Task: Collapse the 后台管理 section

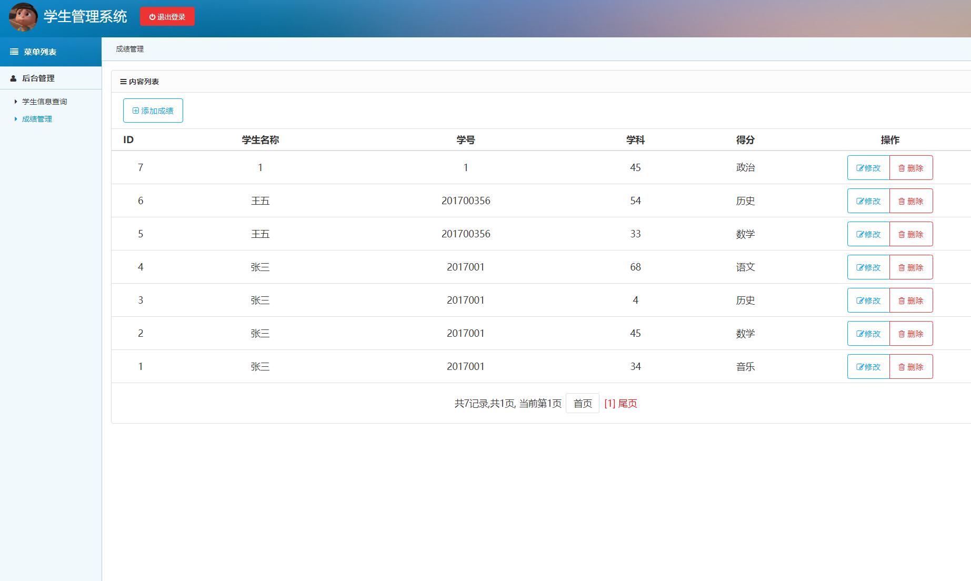Action: 37,78
